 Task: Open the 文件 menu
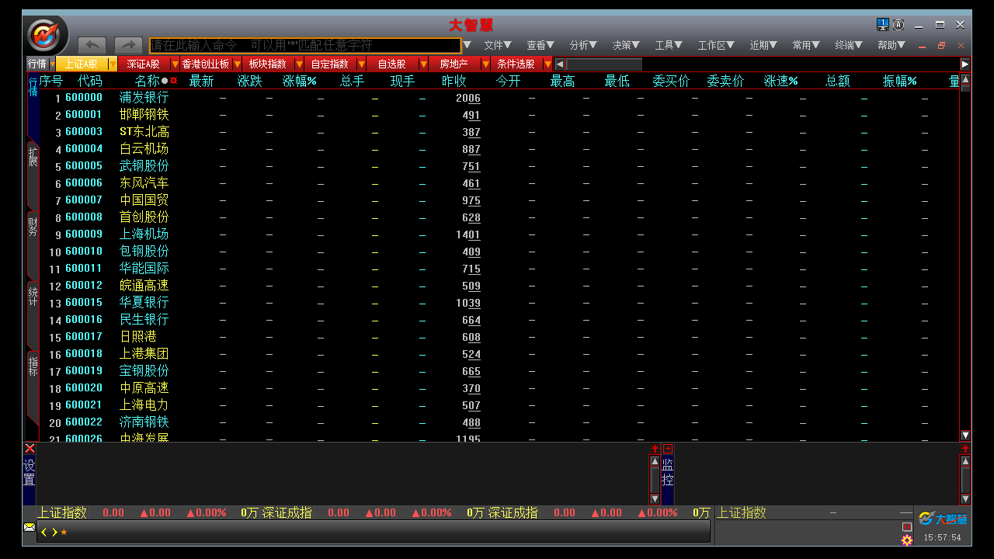(498, 46)
